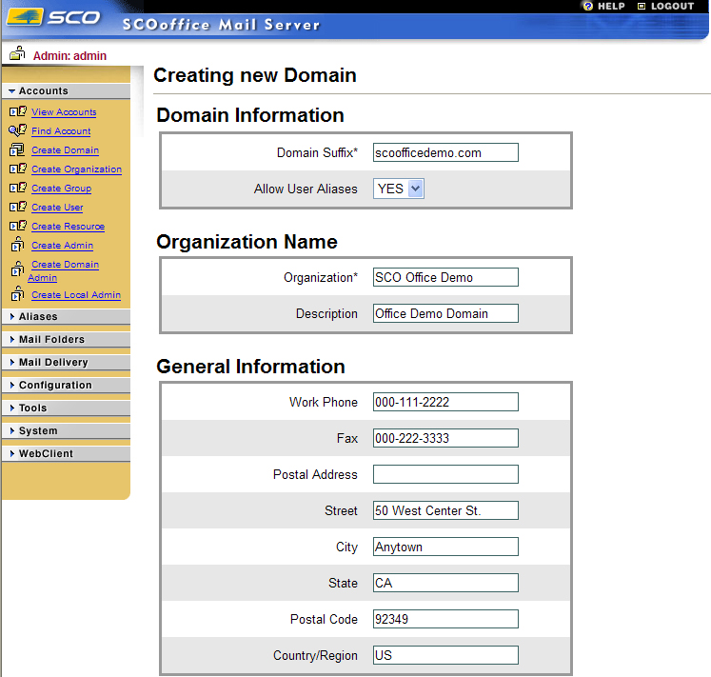Expand the Mail Folders section
The height and width of the screenshot is (677, 711).
[51, 340]
